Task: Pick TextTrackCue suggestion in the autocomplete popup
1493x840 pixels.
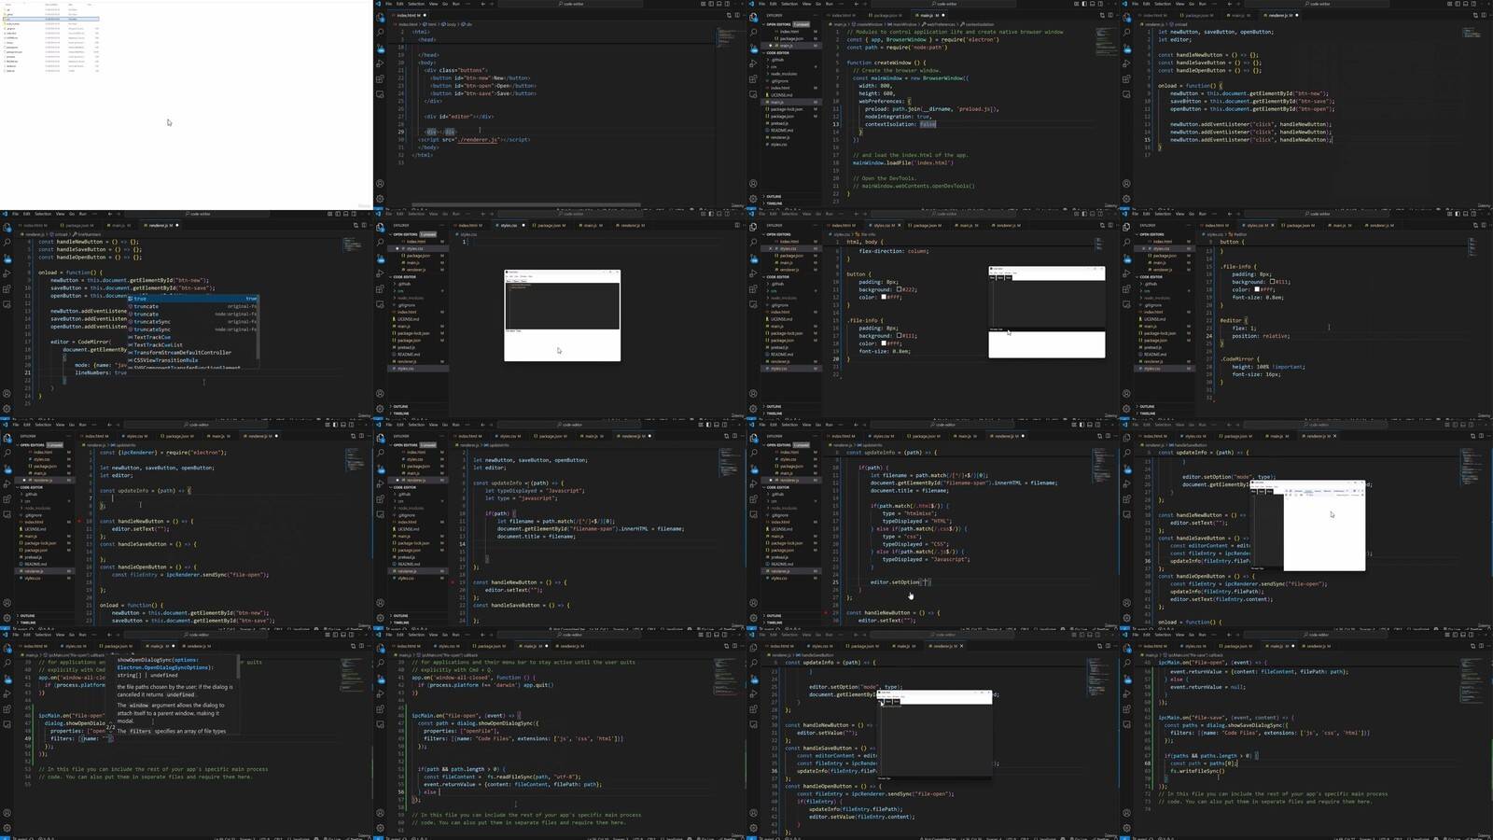Action: 194,337
